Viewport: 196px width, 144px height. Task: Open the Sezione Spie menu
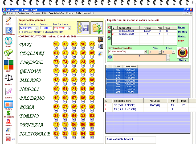[x=23, y=13]
